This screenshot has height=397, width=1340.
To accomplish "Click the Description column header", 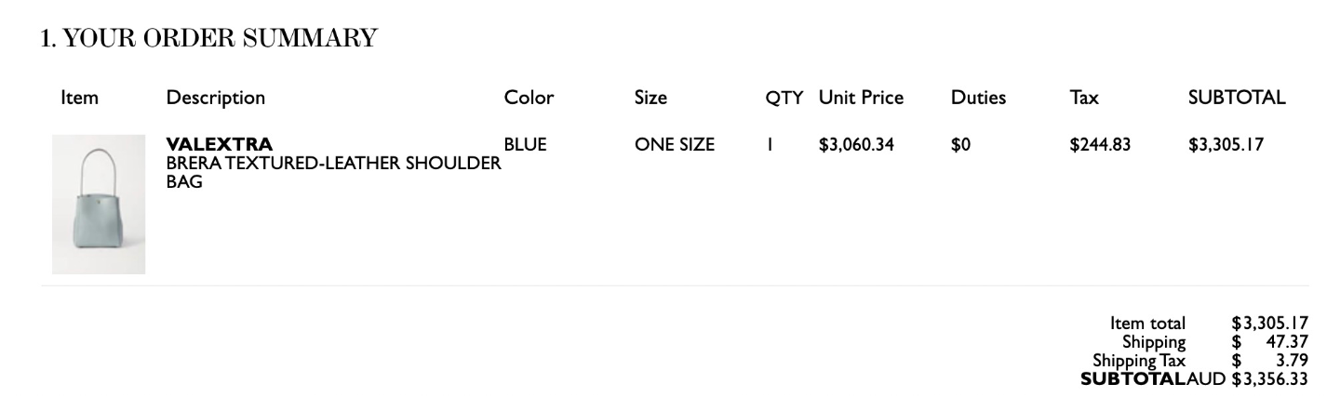I will coord(215,97).
